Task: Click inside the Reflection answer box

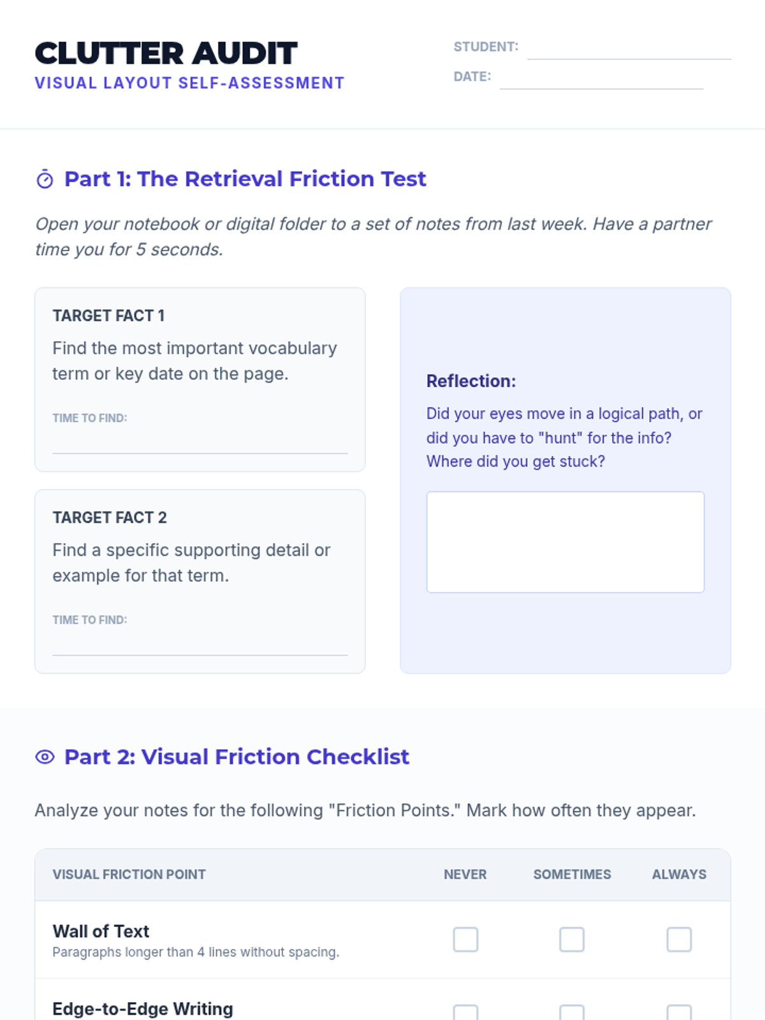Action: 565,542
